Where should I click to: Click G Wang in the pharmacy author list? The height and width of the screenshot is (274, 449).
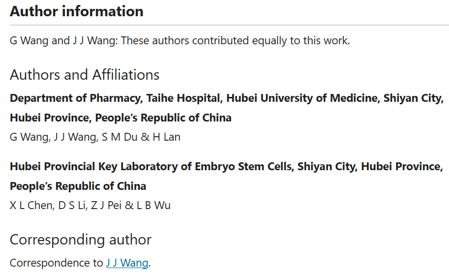[x=30, y=137]
